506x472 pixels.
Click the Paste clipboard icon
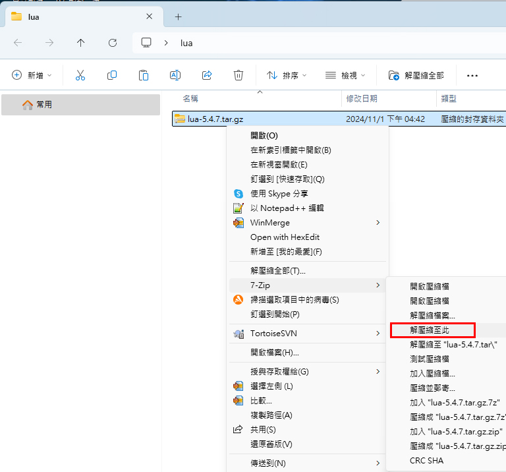(x=143, y=75)
